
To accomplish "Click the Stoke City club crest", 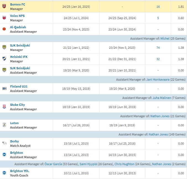I will click(4, 107).
